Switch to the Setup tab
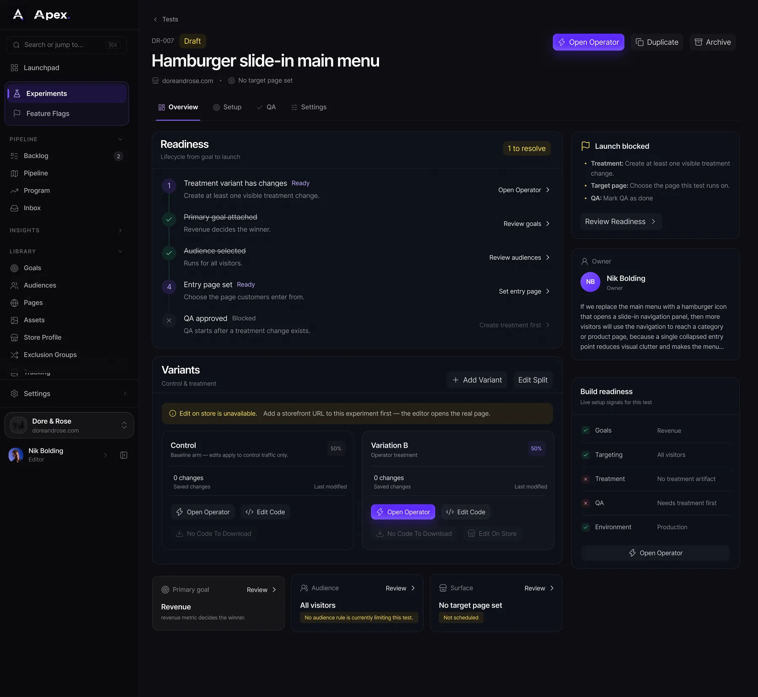758x697 pixels. coord(227,107)
